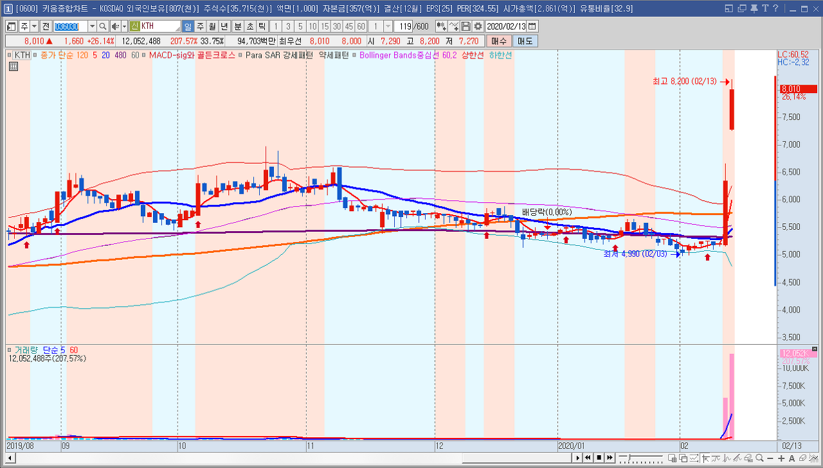
Task: Click the screen layout icon at toolbar start
Action: point(12,26)
